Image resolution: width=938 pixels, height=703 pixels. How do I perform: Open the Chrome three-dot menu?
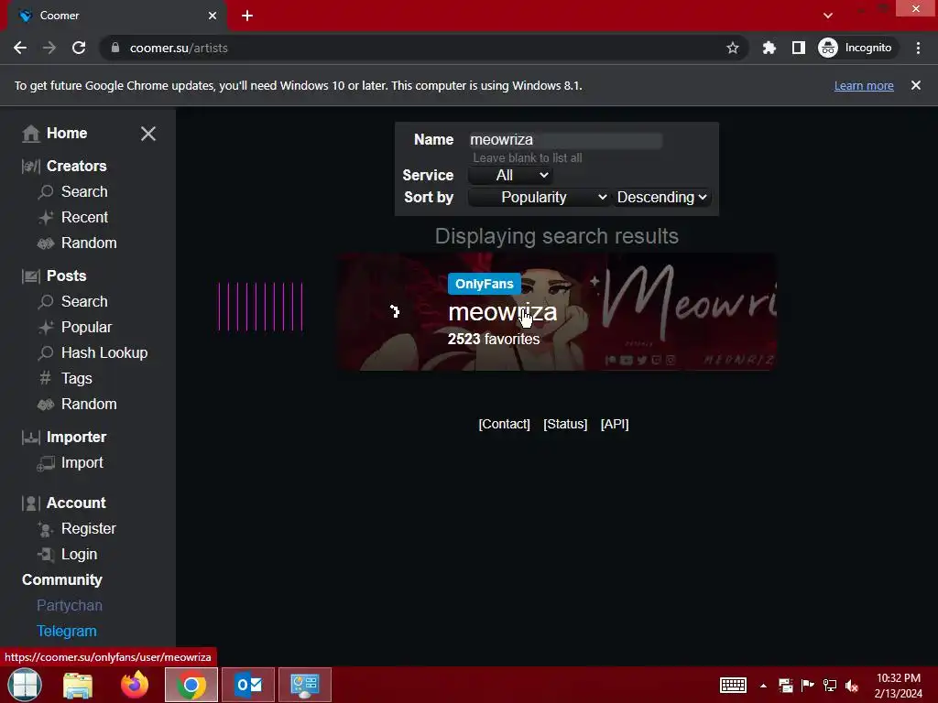(918, 48)
